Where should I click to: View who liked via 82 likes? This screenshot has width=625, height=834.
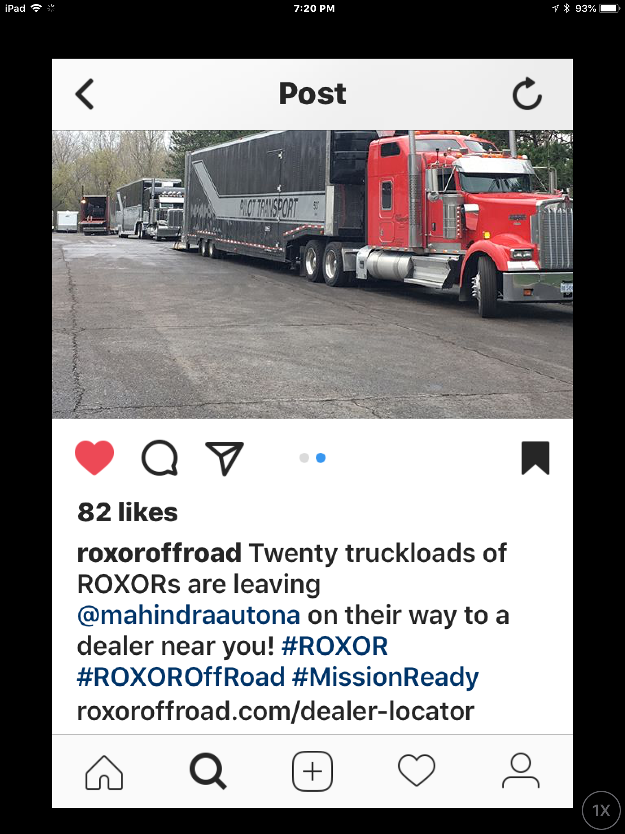pyautogui.click(x=127, y=512)
